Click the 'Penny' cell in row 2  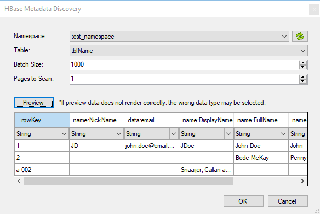(x=298, y=158)
